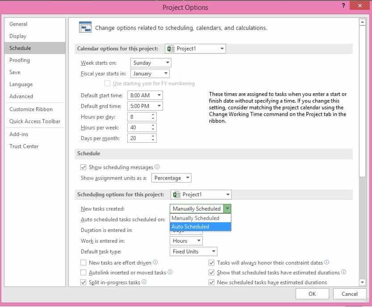
Task: Click info icon after Show that scheduled tasks have estimated durations
Action: click(343, 272)
